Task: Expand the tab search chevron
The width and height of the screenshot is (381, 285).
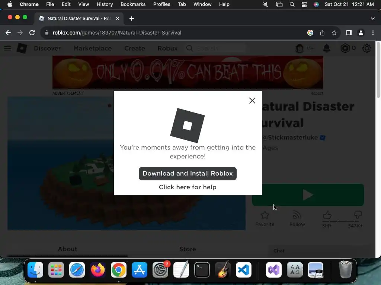Action: click(373, 19)
